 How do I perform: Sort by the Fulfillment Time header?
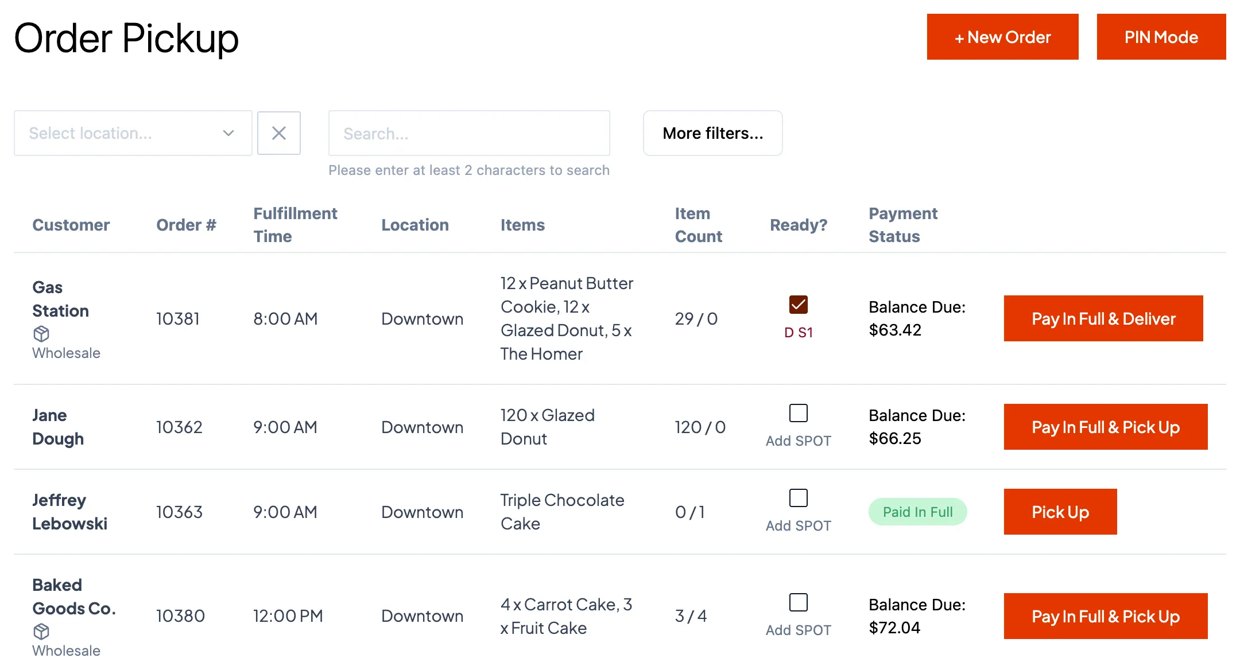[x=295, y=225]
